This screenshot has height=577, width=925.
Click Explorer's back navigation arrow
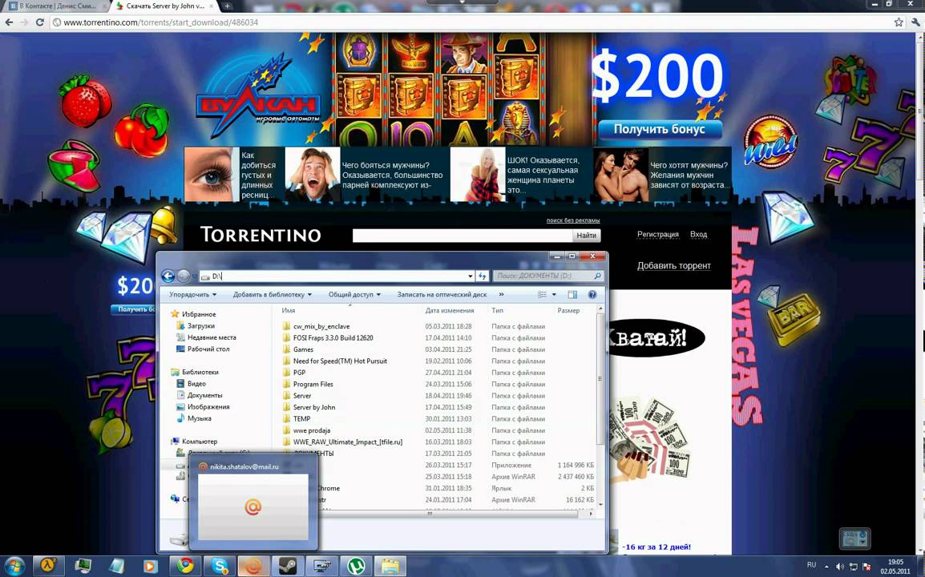click(x=168, y=276)
